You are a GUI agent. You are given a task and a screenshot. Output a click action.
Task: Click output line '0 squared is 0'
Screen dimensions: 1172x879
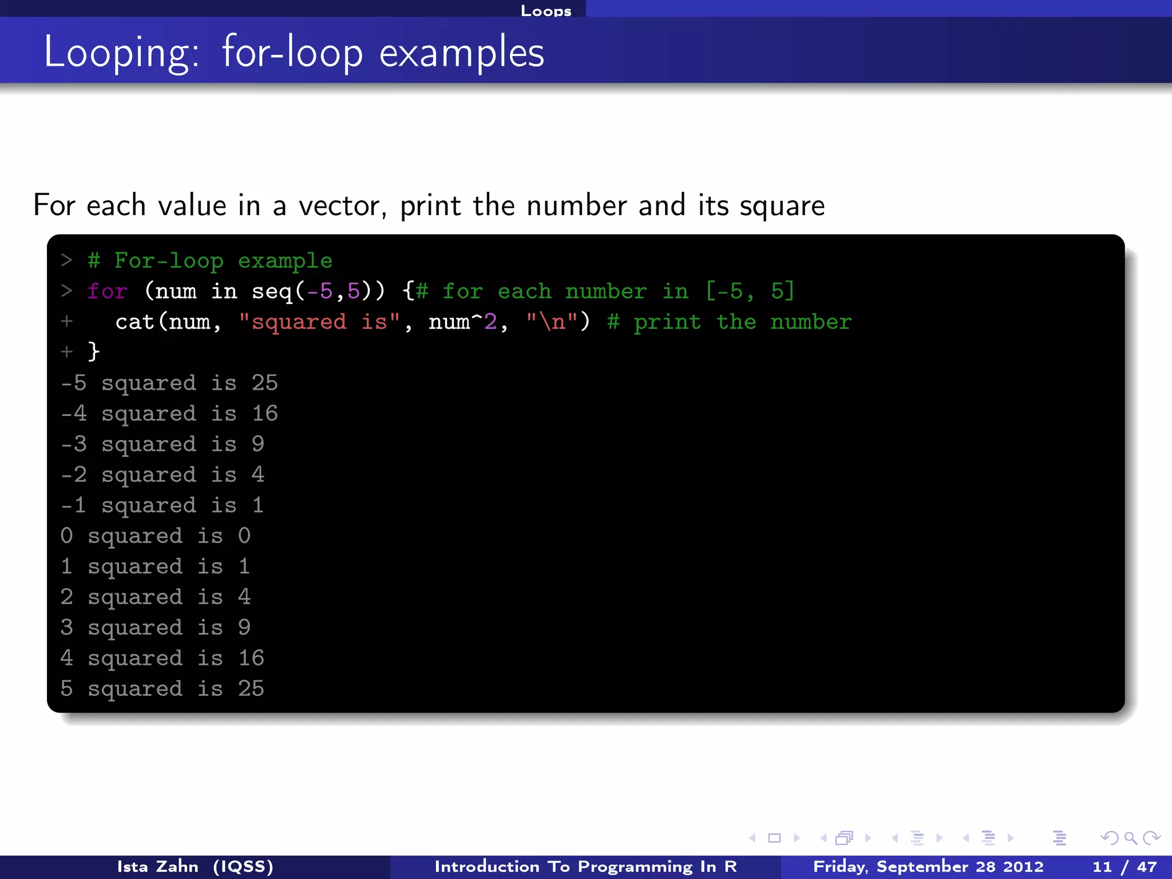[156, 536]
